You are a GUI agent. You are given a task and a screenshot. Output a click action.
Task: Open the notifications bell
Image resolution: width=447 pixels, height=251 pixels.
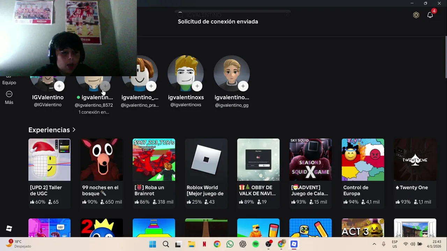pyautogui.click(x=430, y=15)
